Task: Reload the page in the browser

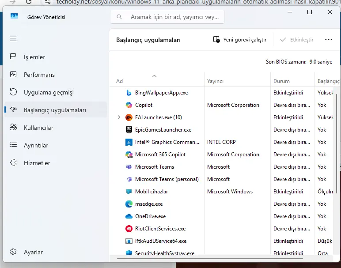Action: coord(28,2)
